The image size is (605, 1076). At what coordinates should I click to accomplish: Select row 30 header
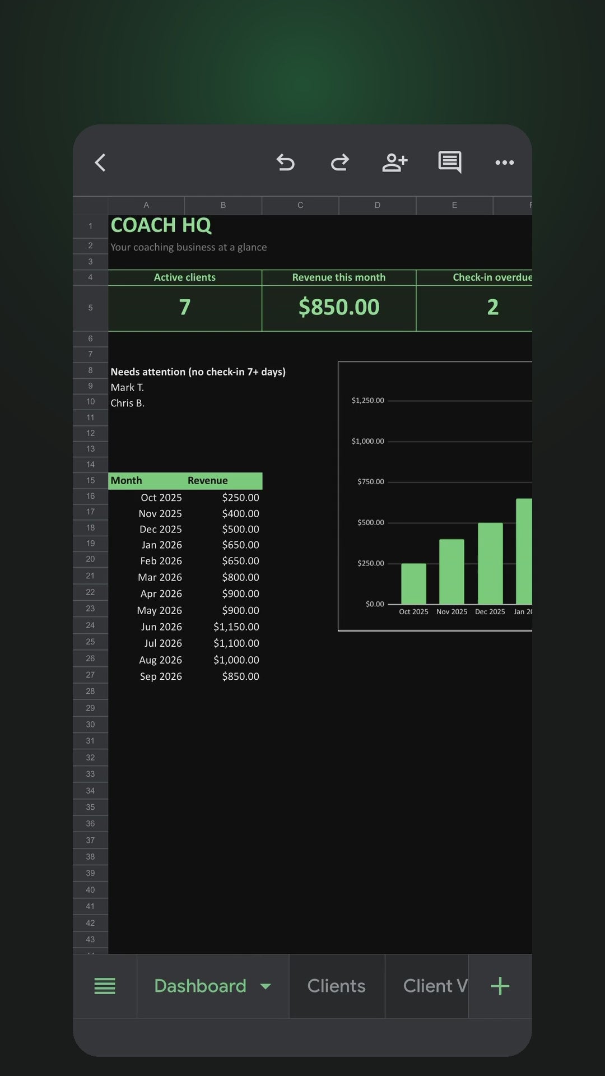pyautogui.click(x=90, y=724)
